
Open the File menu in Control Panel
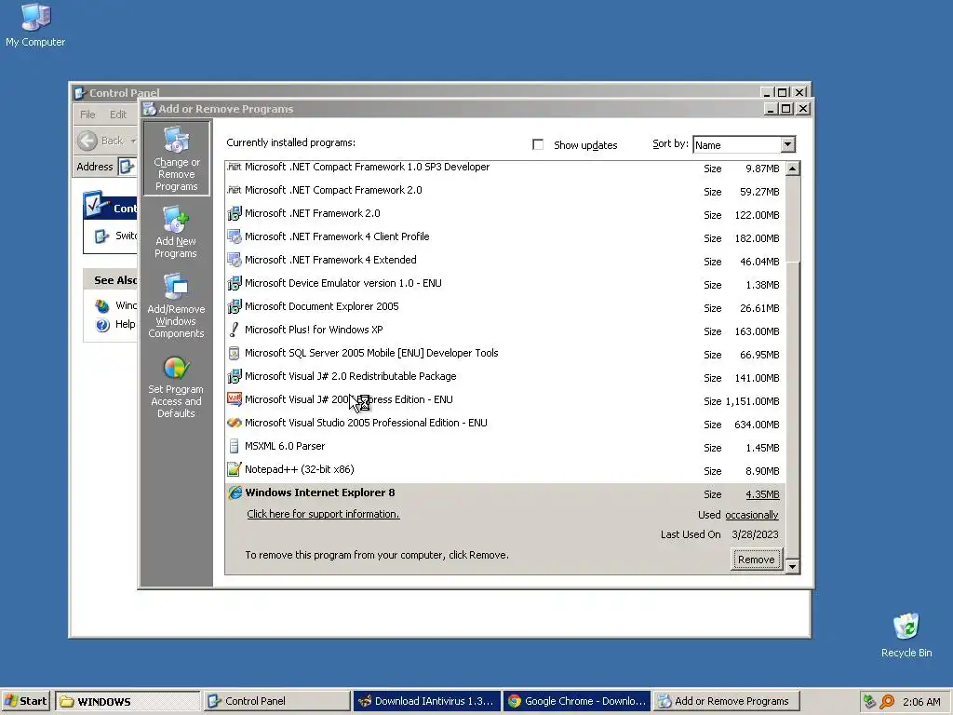[87, 115]
